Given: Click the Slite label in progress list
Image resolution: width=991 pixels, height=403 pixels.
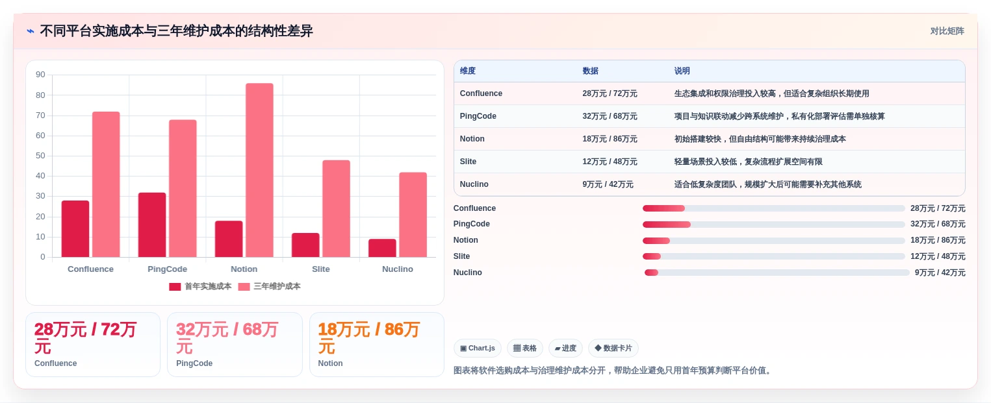Looking at the screenshot, I should pos(461,256).
